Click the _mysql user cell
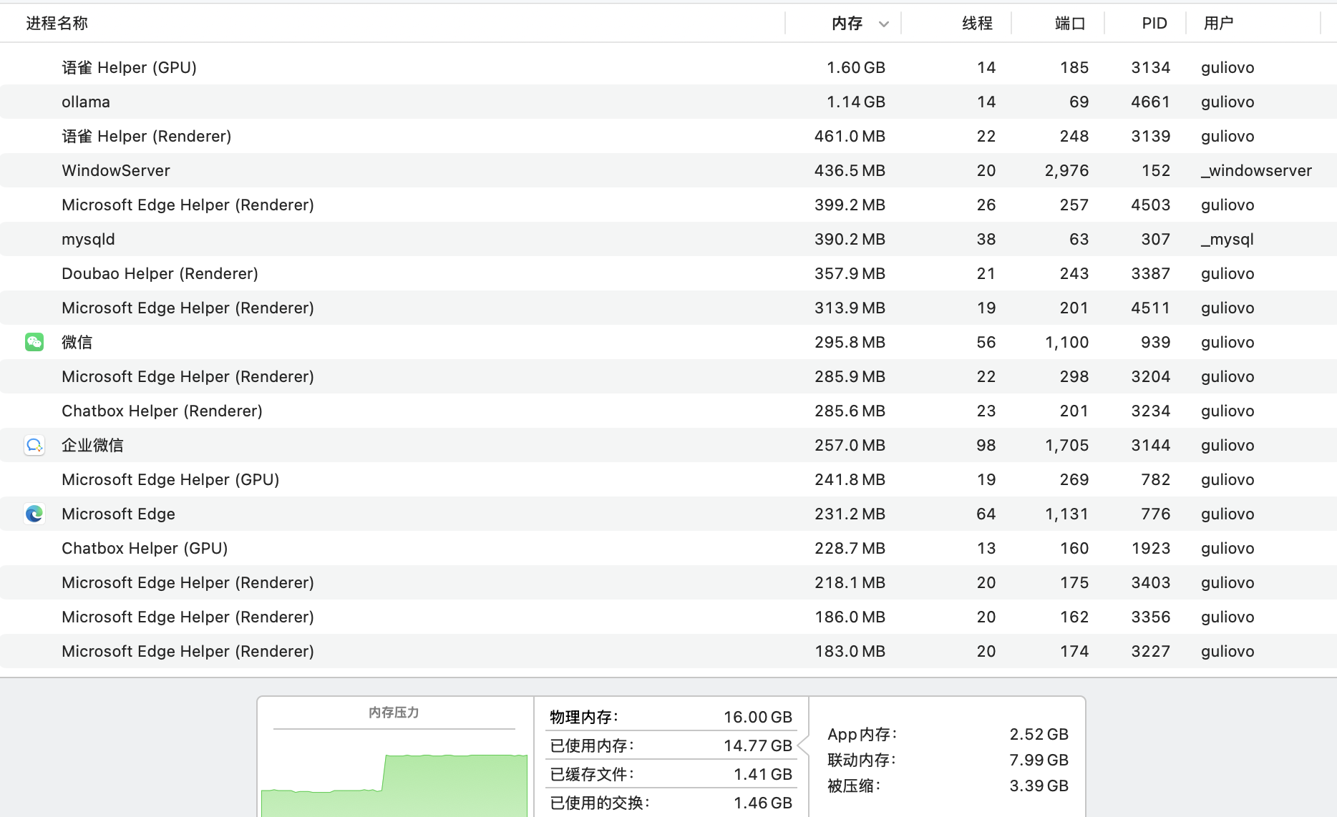 coord(1227,239)
